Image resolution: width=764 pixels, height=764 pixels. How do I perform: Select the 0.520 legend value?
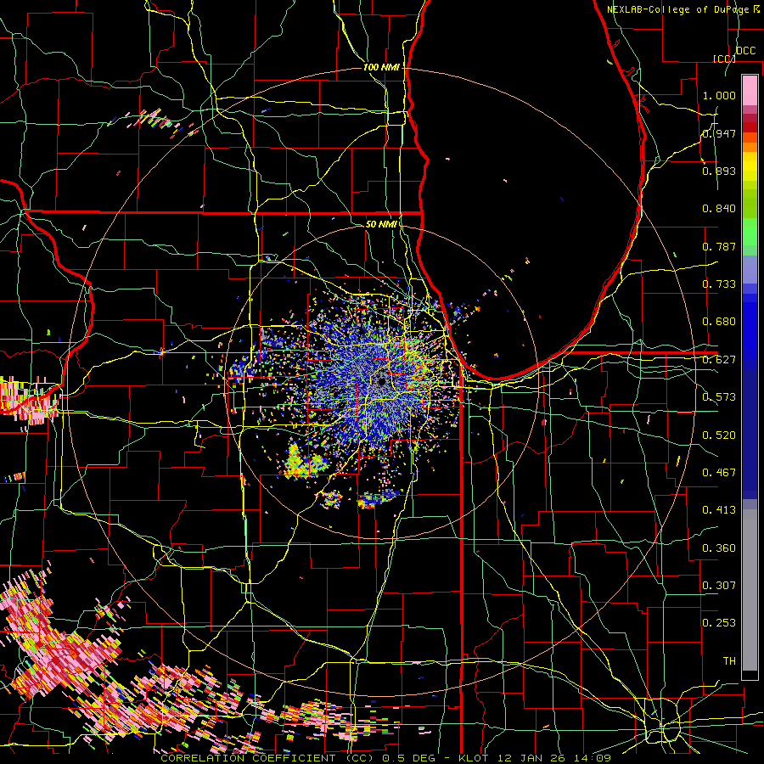[719, 435]
